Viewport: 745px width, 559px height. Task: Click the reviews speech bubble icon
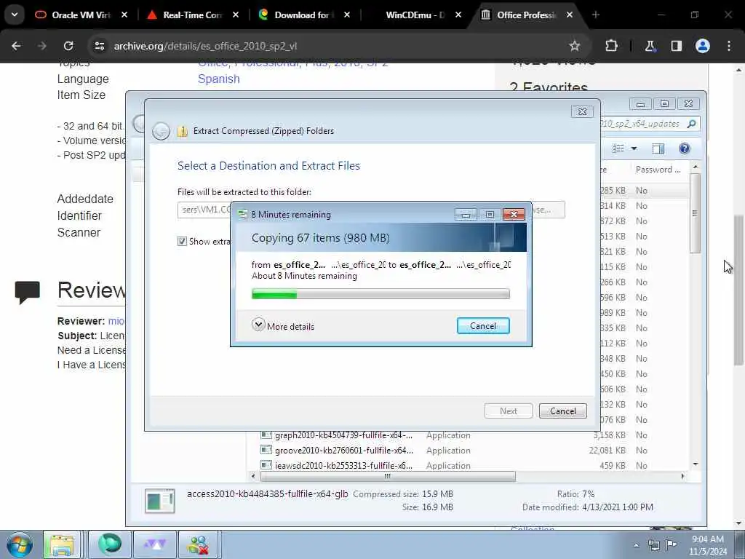[27, 293]
